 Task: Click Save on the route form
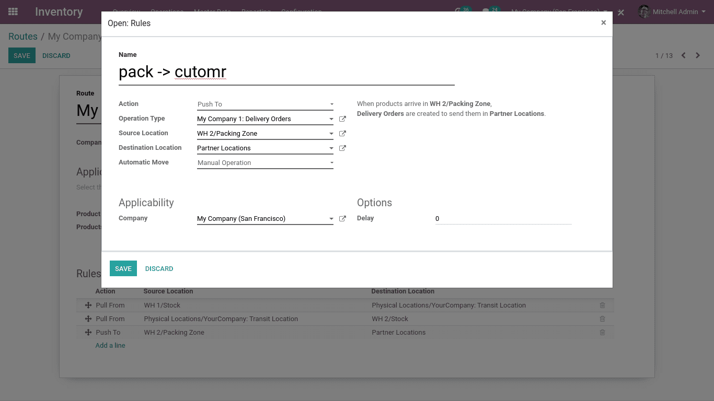[22, 55]
